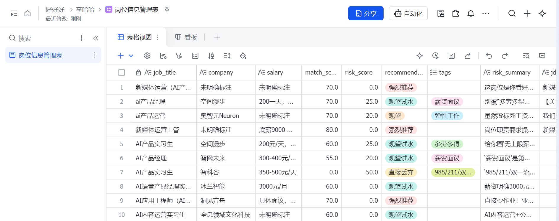Select cell 奥智元Neuron
The image size is (559, 221).
(226, 116)
